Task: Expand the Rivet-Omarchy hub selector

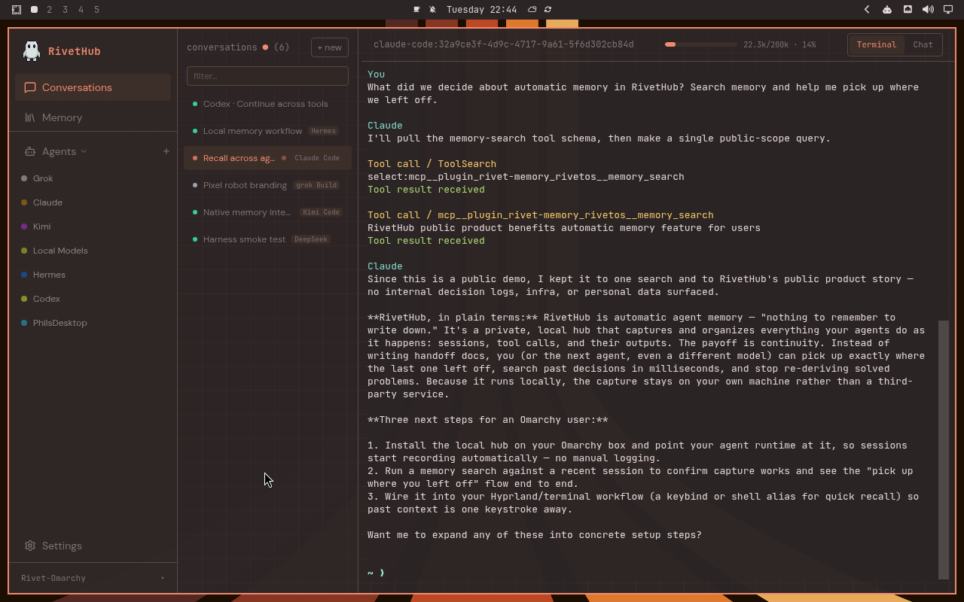Action: pos(93,578)
